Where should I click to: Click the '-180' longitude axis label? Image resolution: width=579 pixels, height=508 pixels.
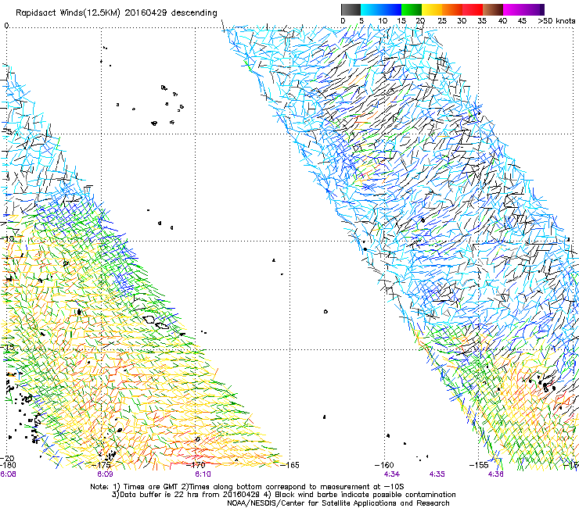pos(8,465)
